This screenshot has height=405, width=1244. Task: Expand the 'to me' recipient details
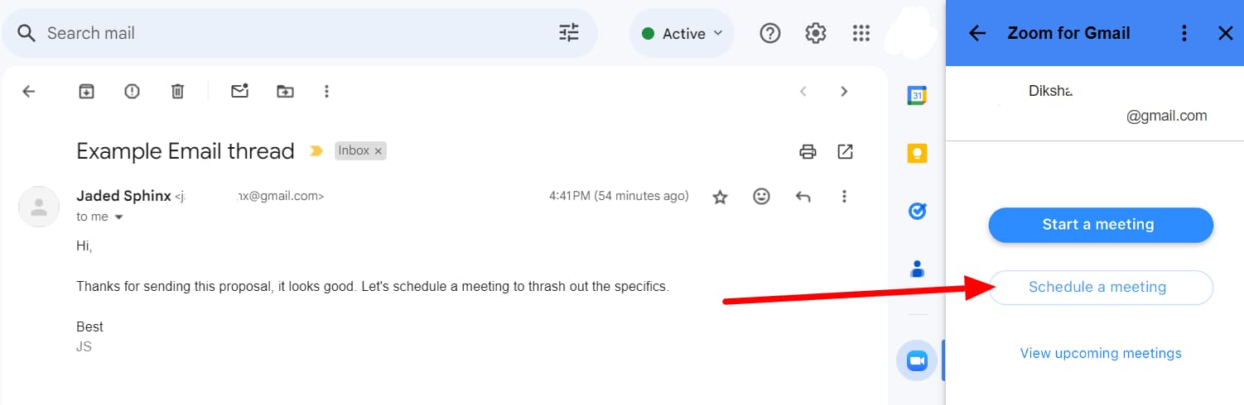click(x=118, y=217)
